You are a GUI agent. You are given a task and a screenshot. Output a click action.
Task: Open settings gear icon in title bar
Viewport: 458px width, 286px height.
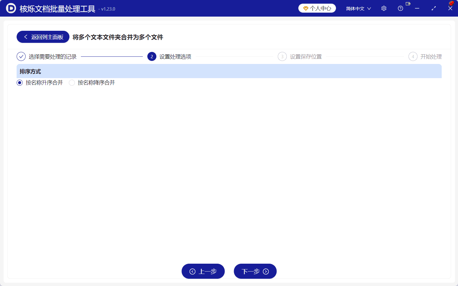[384, 8]
